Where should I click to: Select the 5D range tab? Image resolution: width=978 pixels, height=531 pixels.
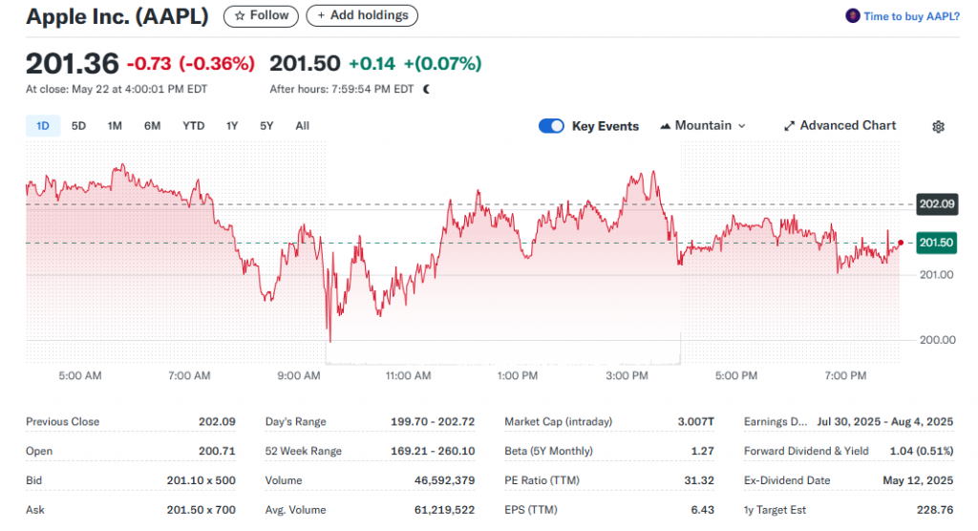tap(78, 126)
